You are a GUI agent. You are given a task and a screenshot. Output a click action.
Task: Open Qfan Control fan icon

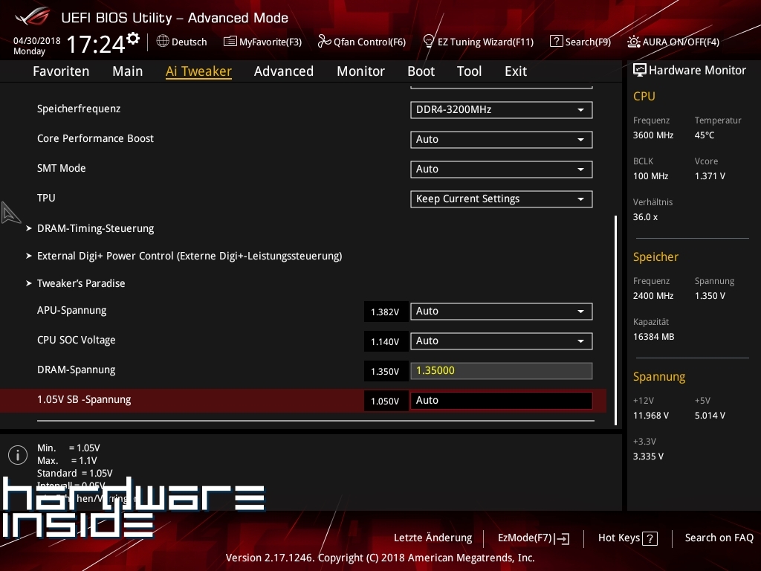pos(324,42)
